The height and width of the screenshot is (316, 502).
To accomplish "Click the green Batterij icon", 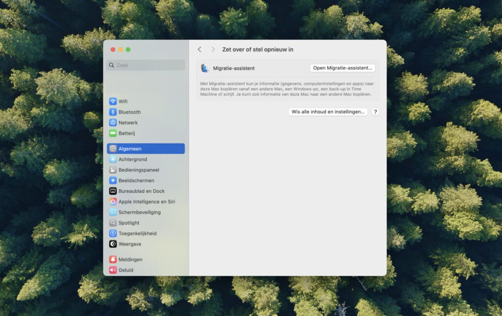I will point(113,133).
